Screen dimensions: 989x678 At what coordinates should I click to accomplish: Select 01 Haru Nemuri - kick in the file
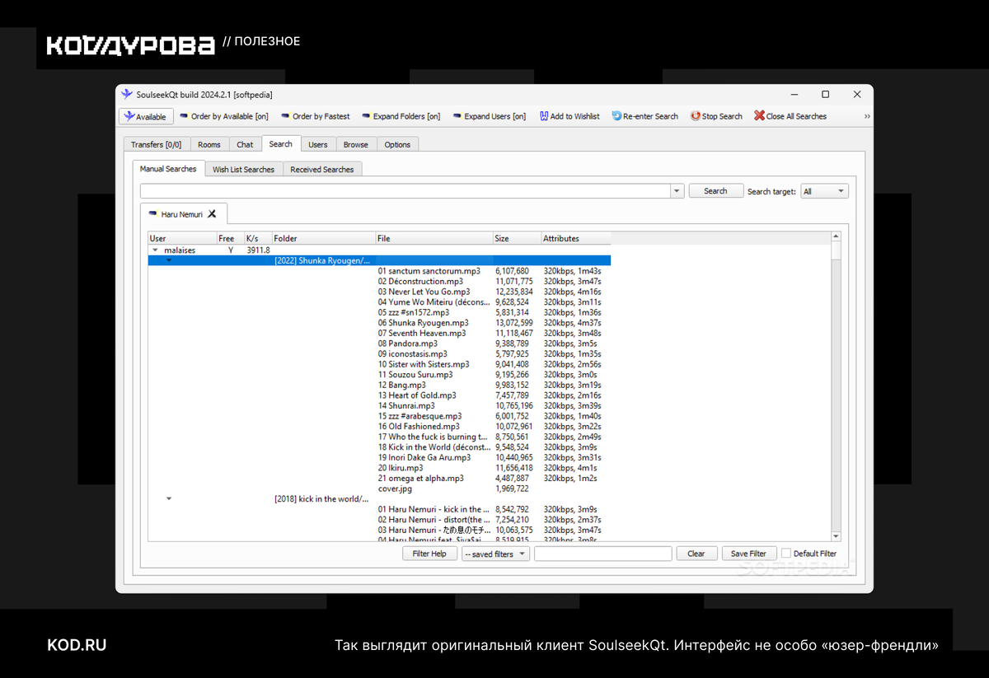[x=434, y=509]
